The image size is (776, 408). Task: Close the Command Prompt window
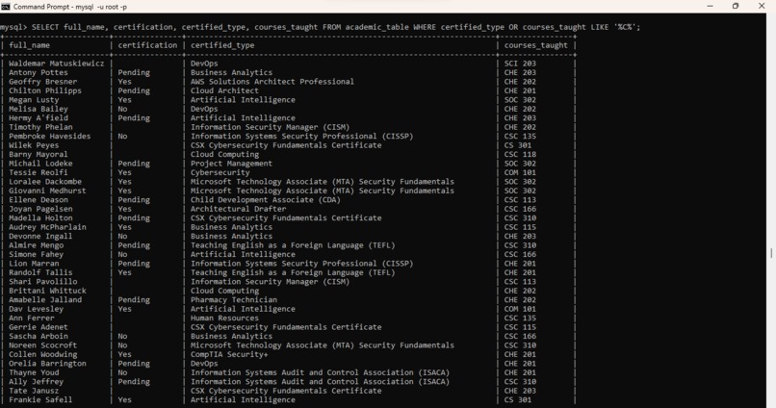pos(762,6)
